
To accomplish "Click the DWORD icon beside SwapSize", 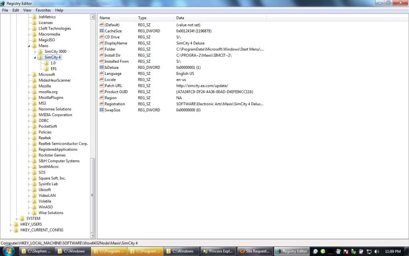I will point(101,110).
